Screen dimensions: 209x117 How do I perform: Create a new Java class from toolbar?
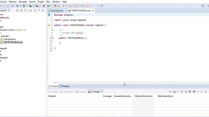pos(48,6)
